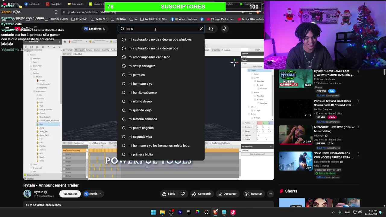Open the Recortar clip tool
Viewport: 386px width, 217px height.
(254, 194)
